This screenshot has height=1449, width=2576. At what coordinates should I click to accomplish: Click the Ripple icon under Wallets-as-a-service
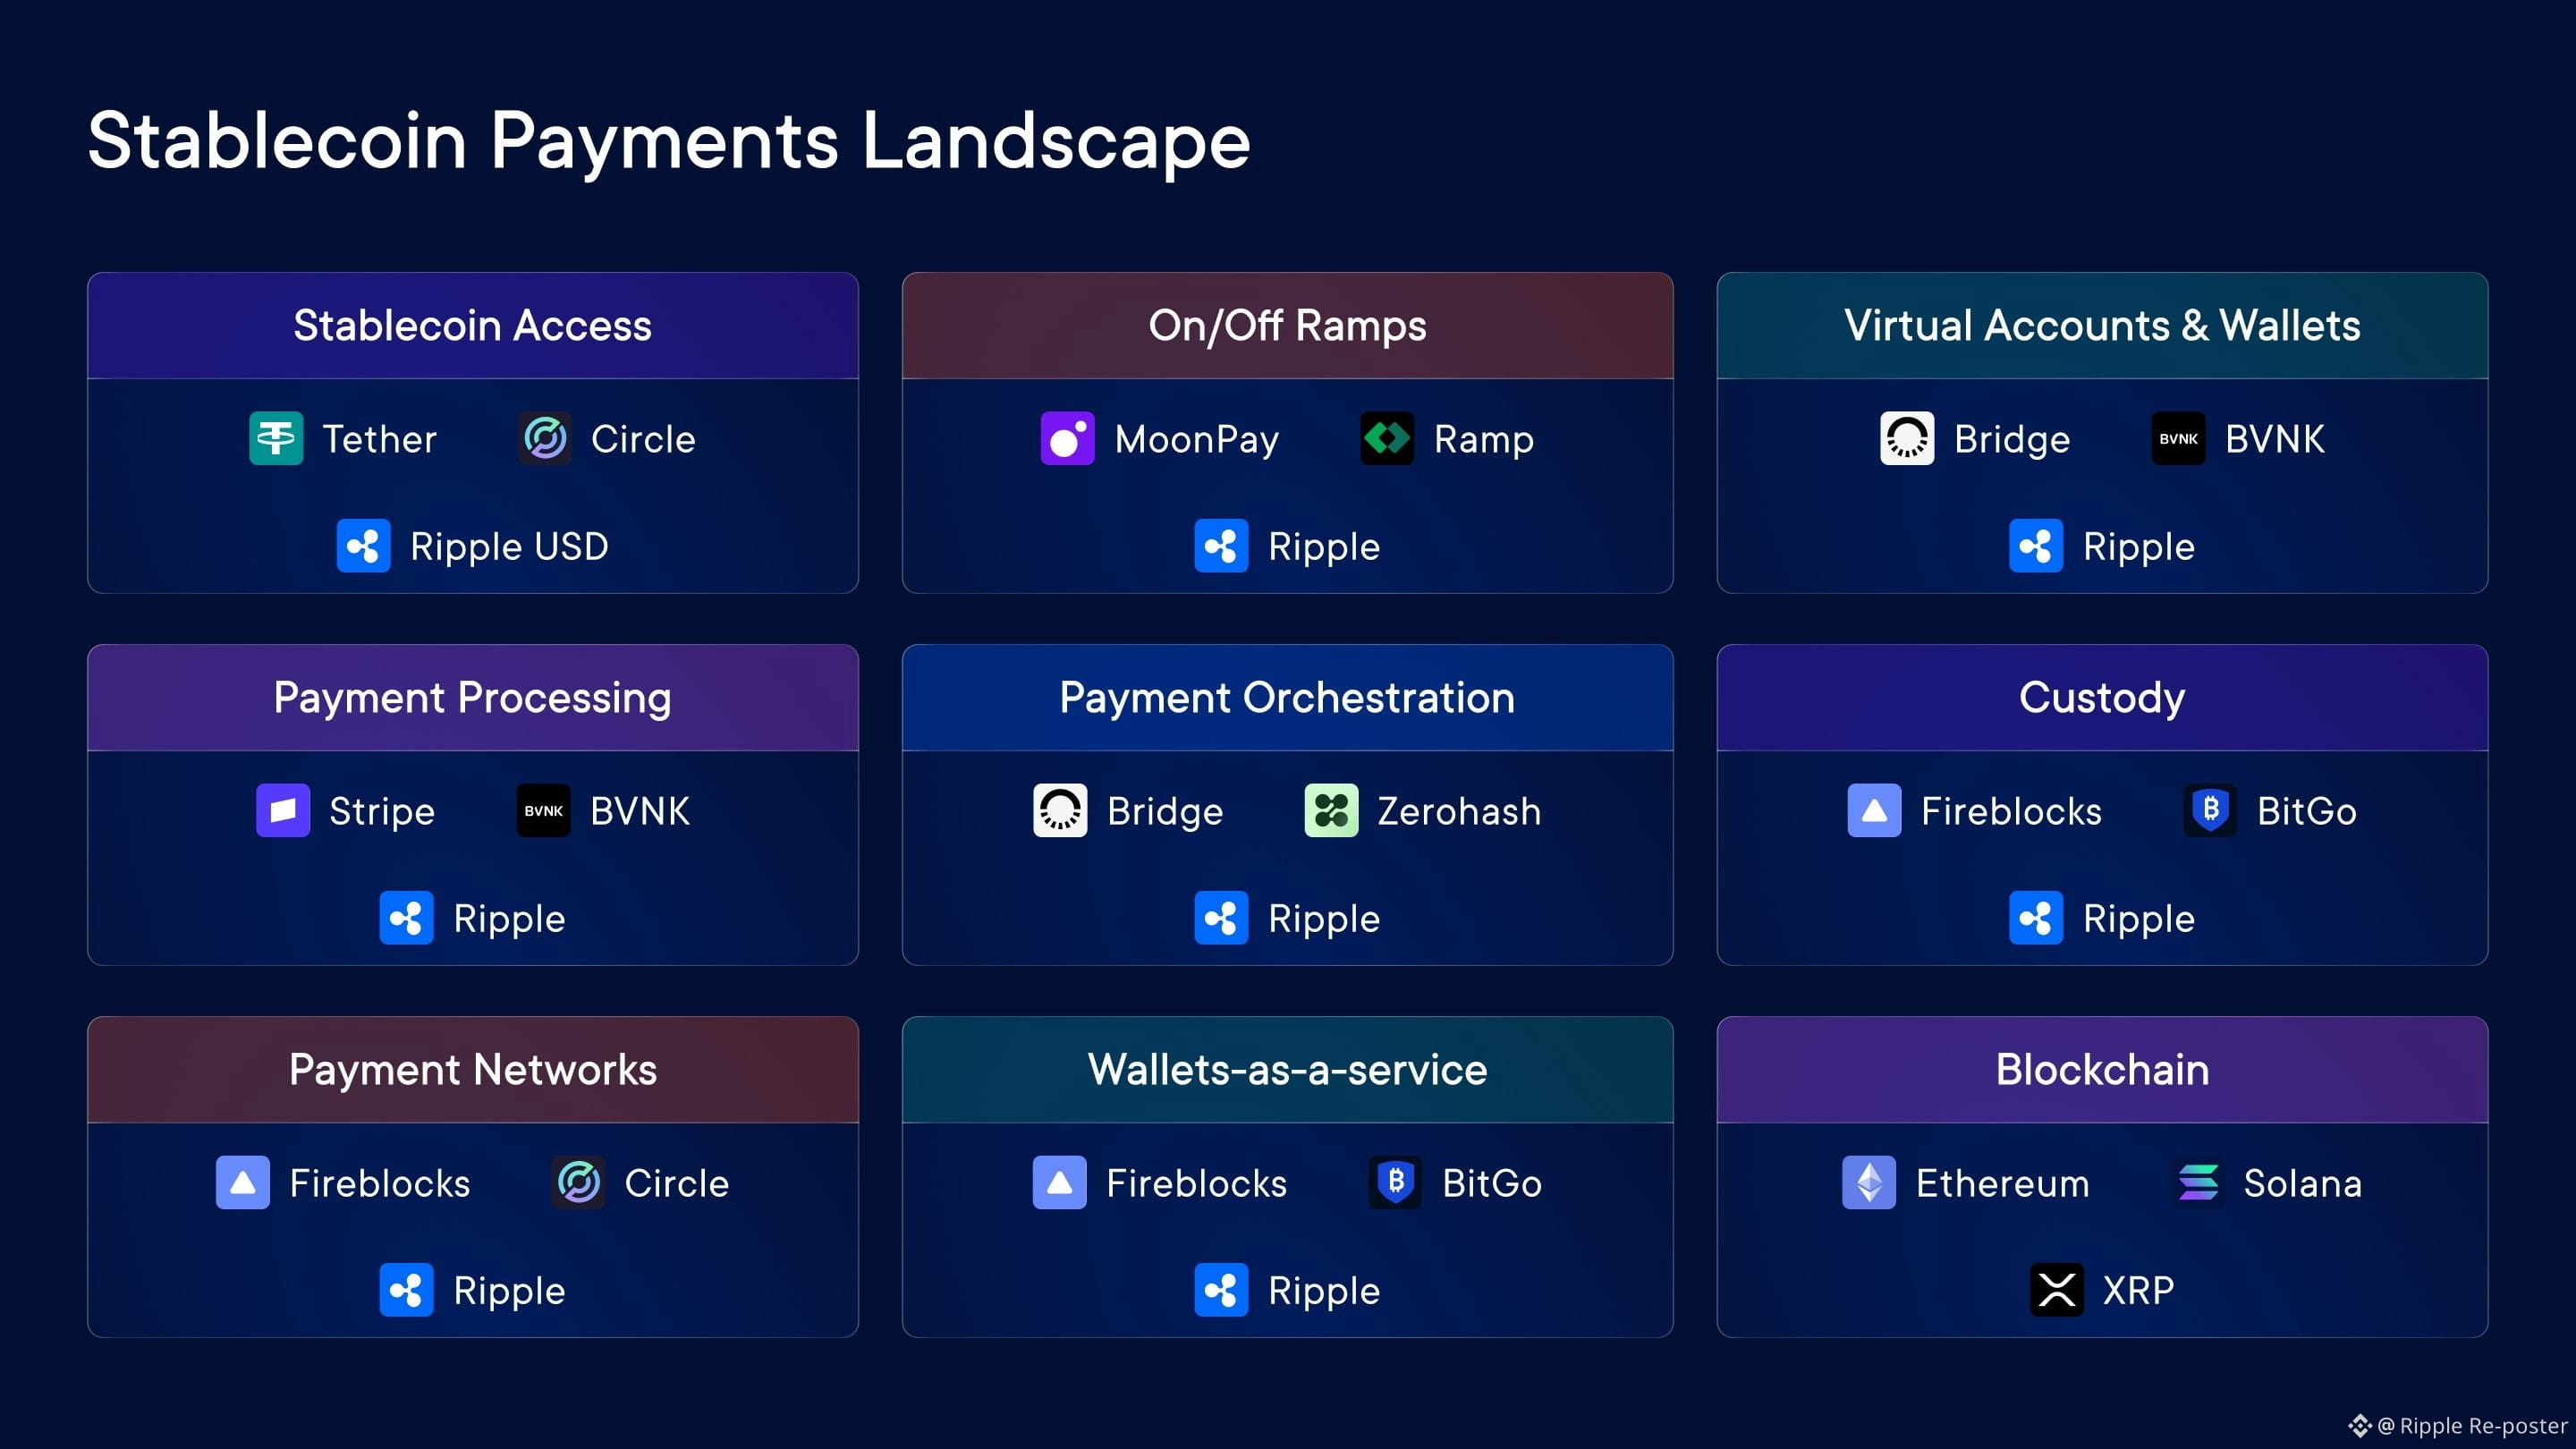[x=1221, y=1290]
